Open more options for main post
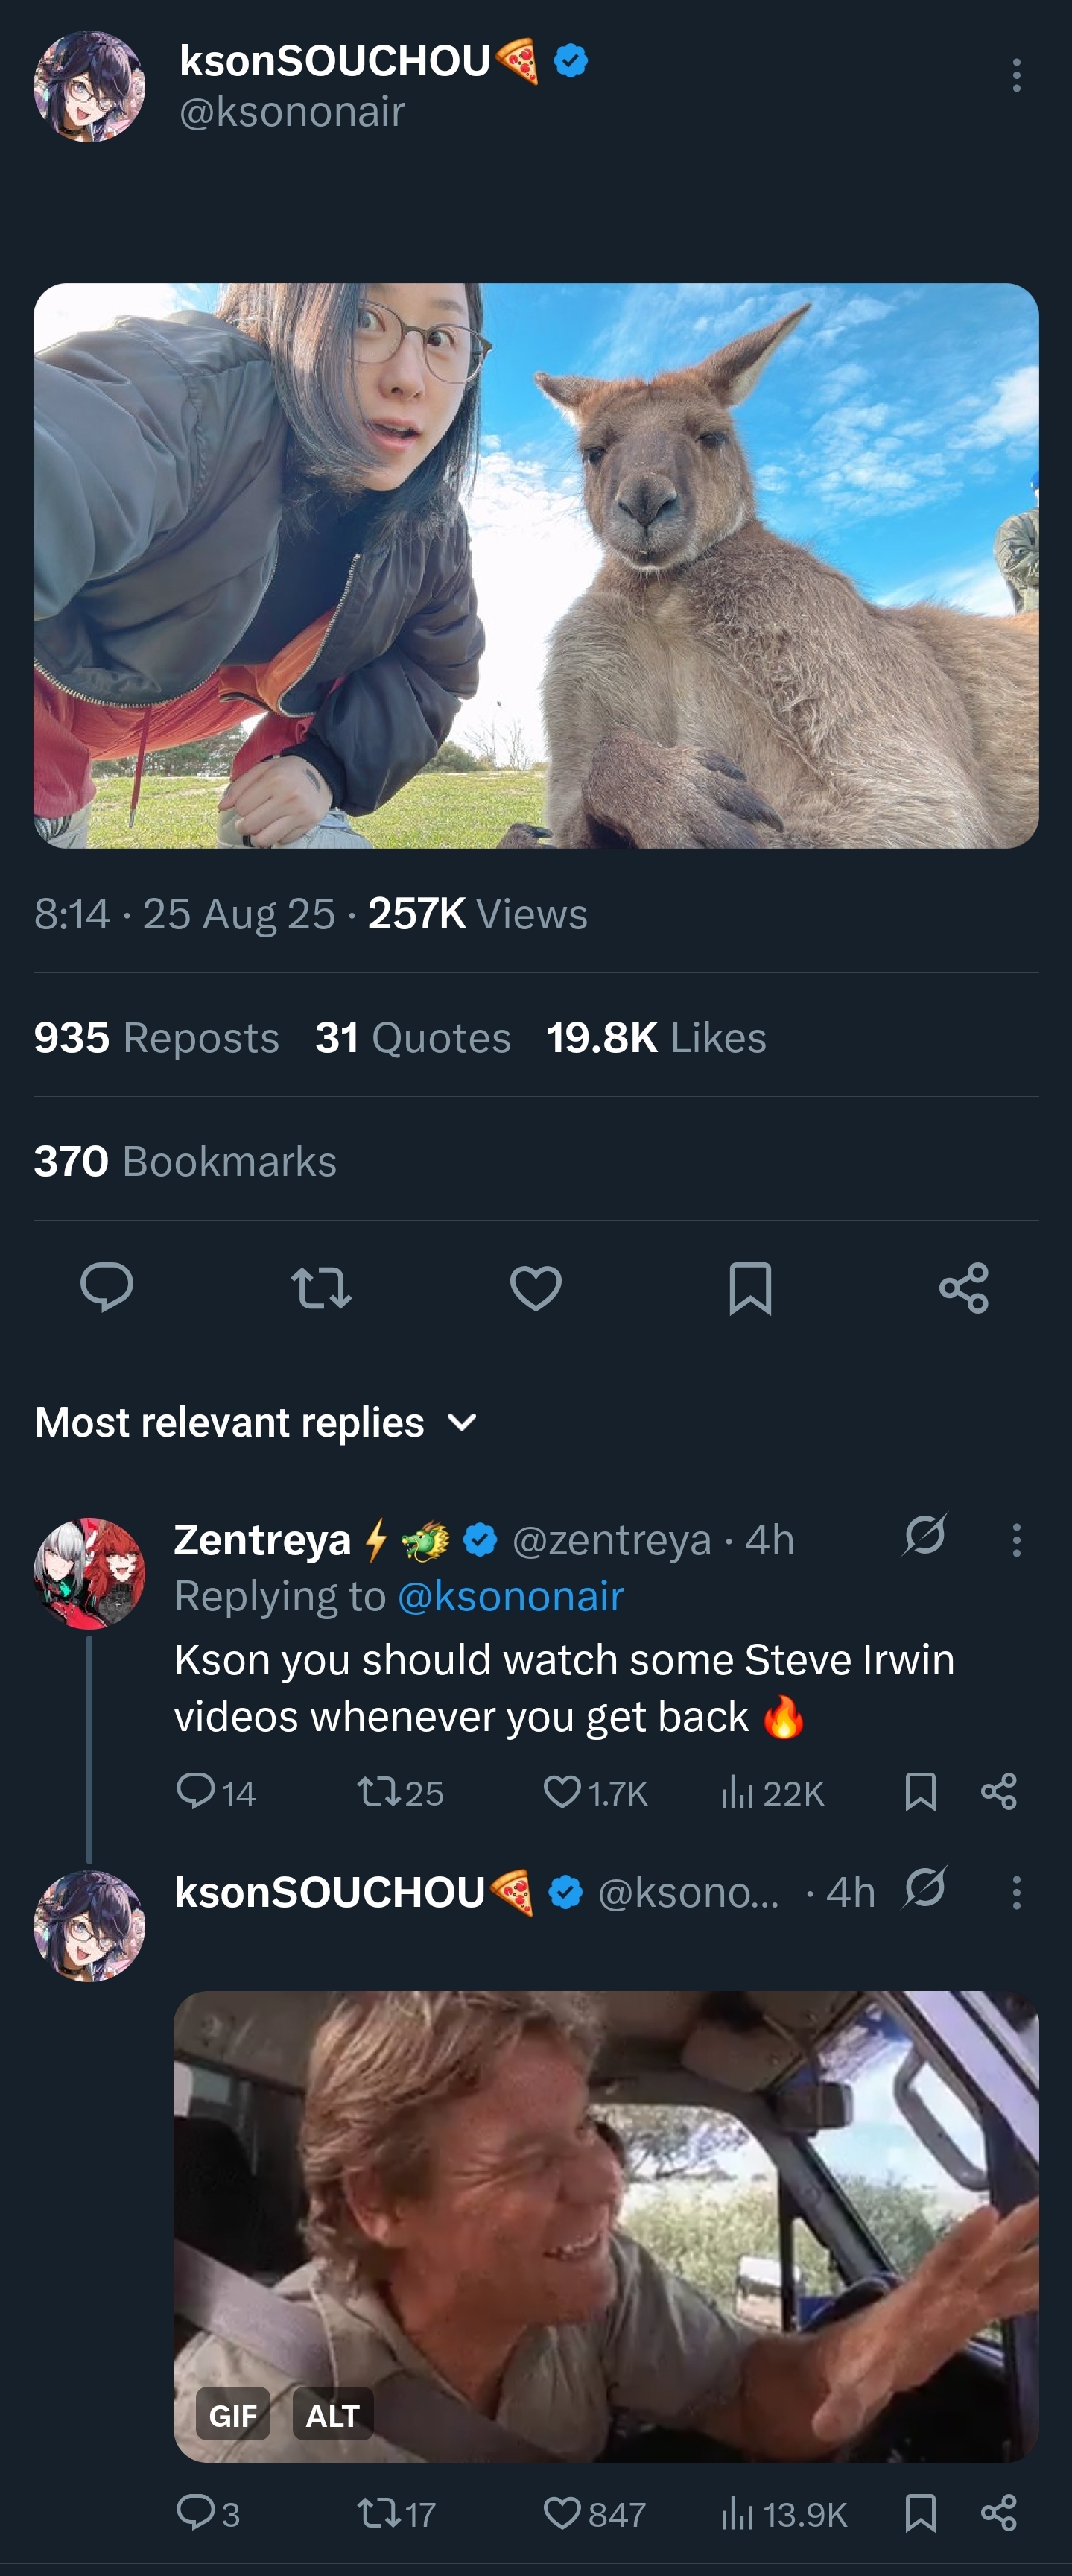This screenshot has width=1072, height=2576. click(1016, 76)
